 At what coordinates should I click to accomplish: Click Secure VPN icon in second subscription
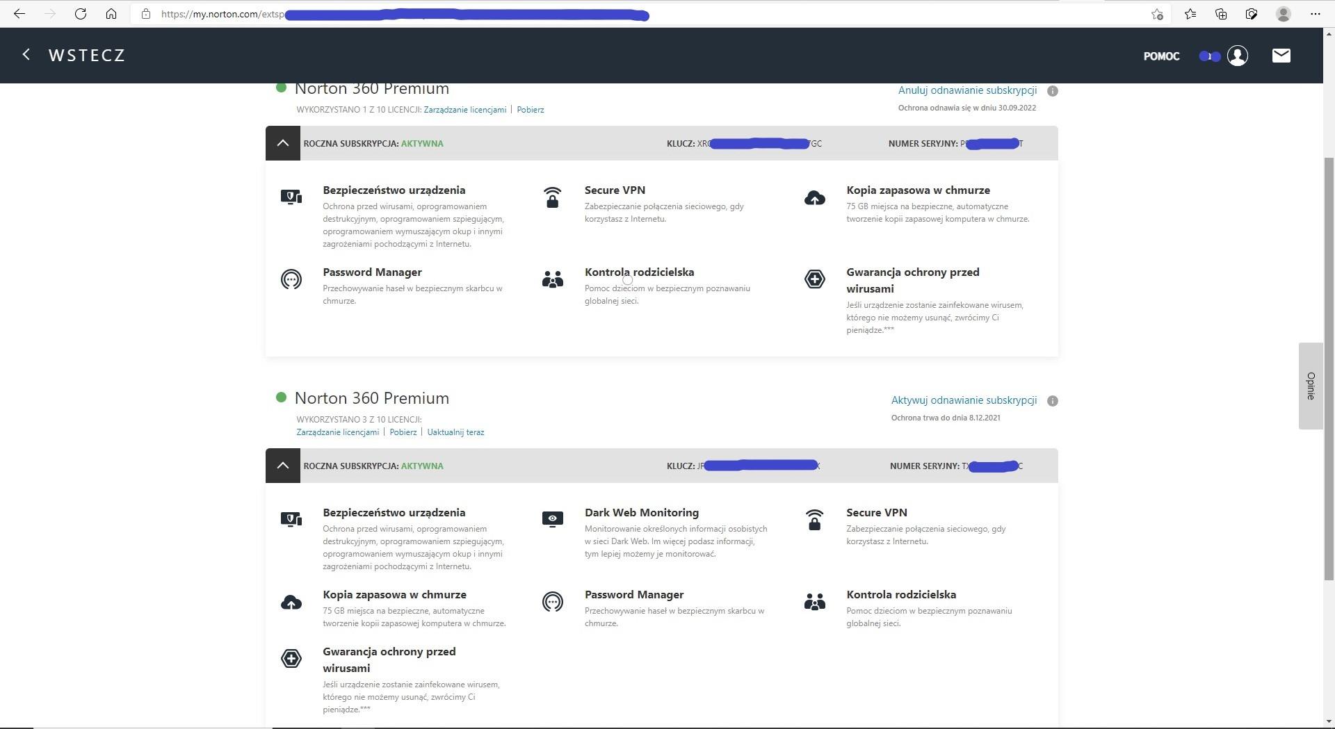(815, 520)
